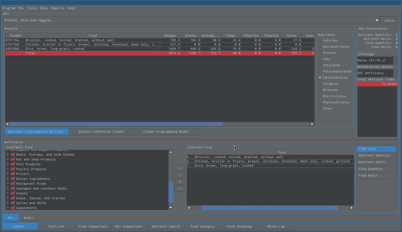Click the Available Food scroll down arrow

171,208
